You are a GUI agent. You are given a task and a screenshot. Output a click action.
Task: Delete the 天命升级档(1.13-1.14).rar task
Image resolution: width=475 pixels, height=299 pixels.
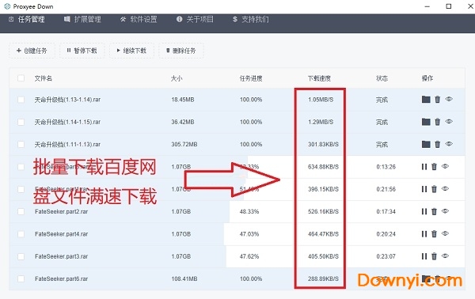(438, 99)
